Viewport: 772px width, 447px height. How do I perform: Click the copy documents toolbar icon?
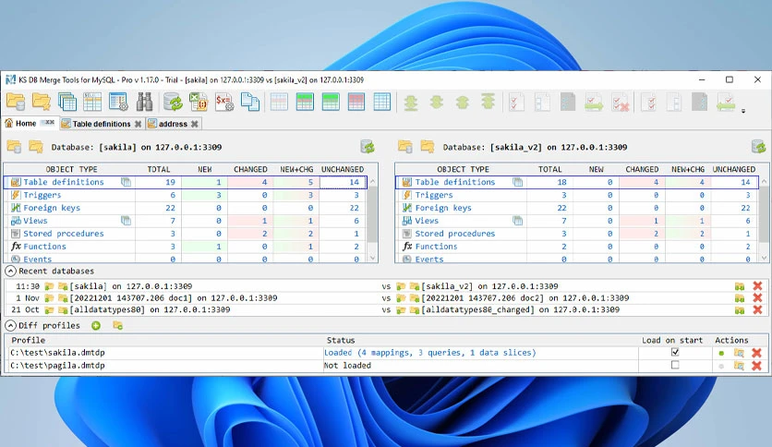pos(250,102)
